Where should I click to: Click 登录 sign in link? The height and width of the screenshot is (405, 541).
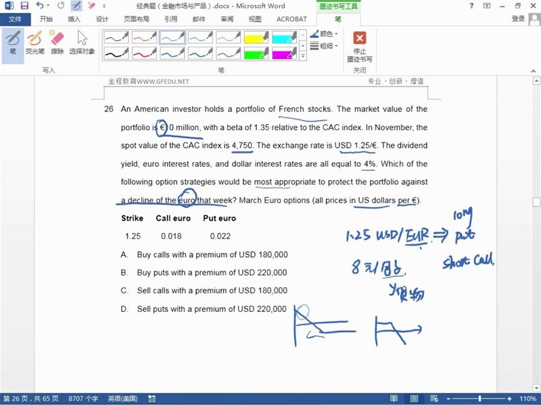pyautogui.click(x=518, y=19)
